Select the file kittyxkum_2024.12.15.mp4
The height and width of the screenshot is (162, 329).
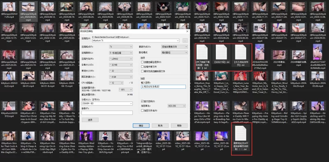[x=9, y=32]
